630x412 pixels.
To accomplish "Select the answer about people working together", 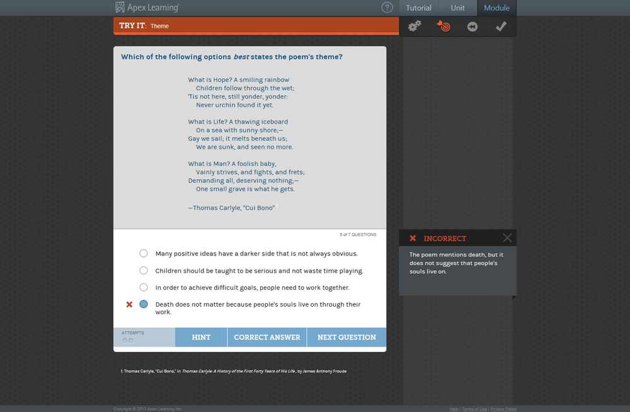I will click(144, 289).
